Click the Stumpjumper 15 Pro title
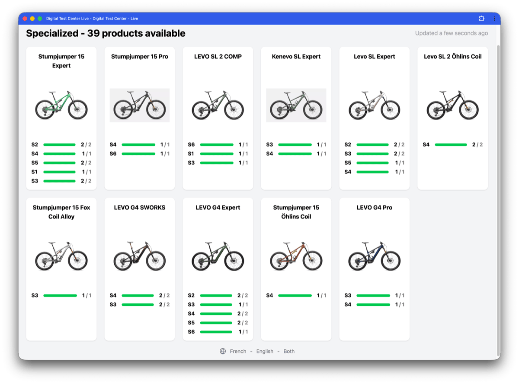 tap(140, 56)
